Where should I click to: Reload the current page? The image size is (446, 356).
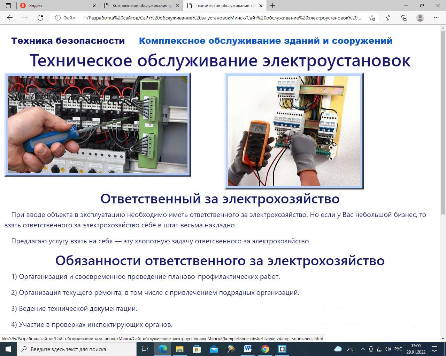point(40,18)
